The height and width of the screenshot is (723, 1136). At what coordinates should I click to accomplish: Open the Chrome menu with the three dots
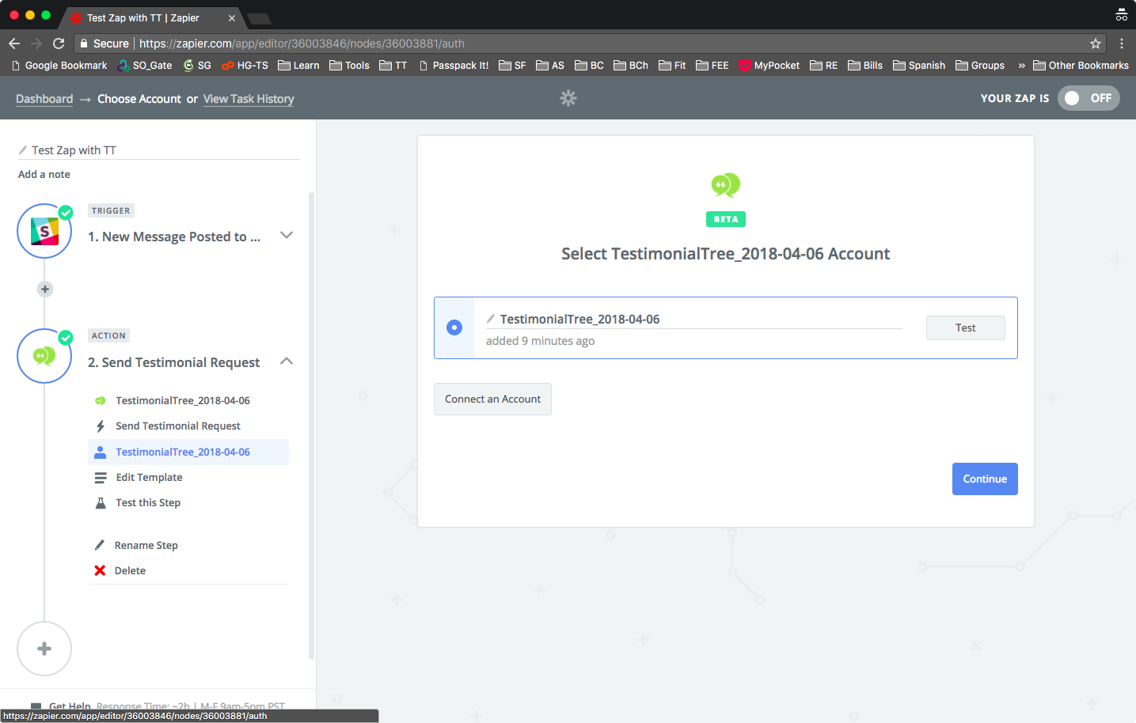click(x=1122, y=44)
